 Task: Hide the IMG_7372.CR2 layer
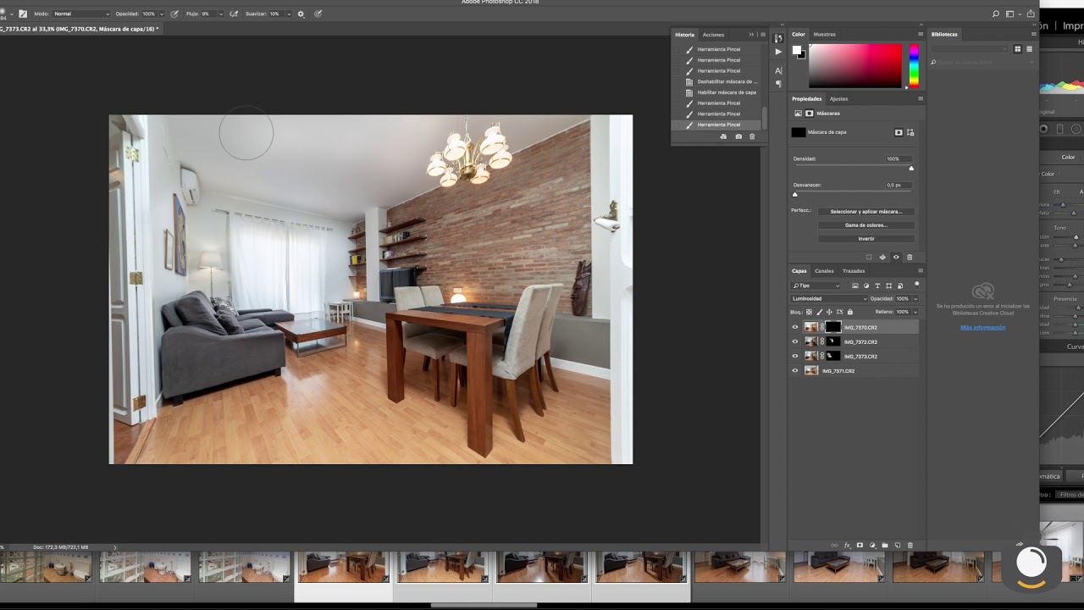tap(794, 341)
